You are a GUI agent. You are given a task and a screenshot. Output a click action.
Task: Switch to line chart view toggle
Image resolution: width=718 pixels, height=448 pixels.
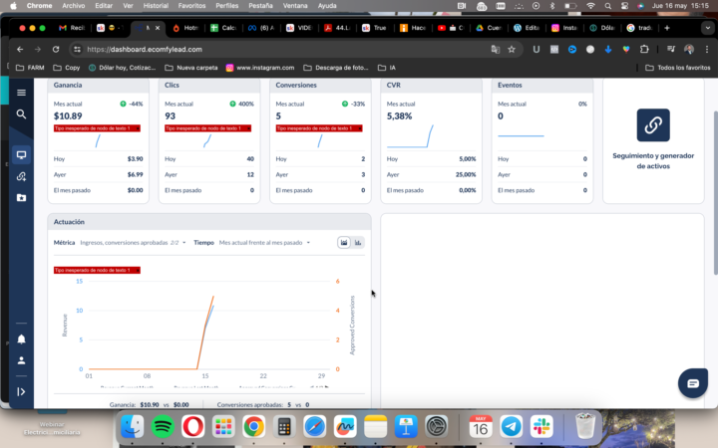pyautogui.click(x=344, y=243)
